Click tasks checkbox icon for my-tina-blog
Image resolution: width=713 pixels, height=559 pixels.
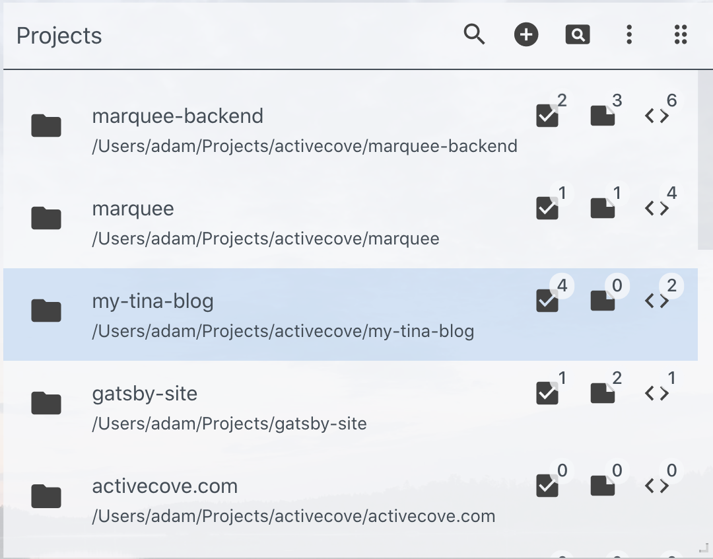coord(547,301)
